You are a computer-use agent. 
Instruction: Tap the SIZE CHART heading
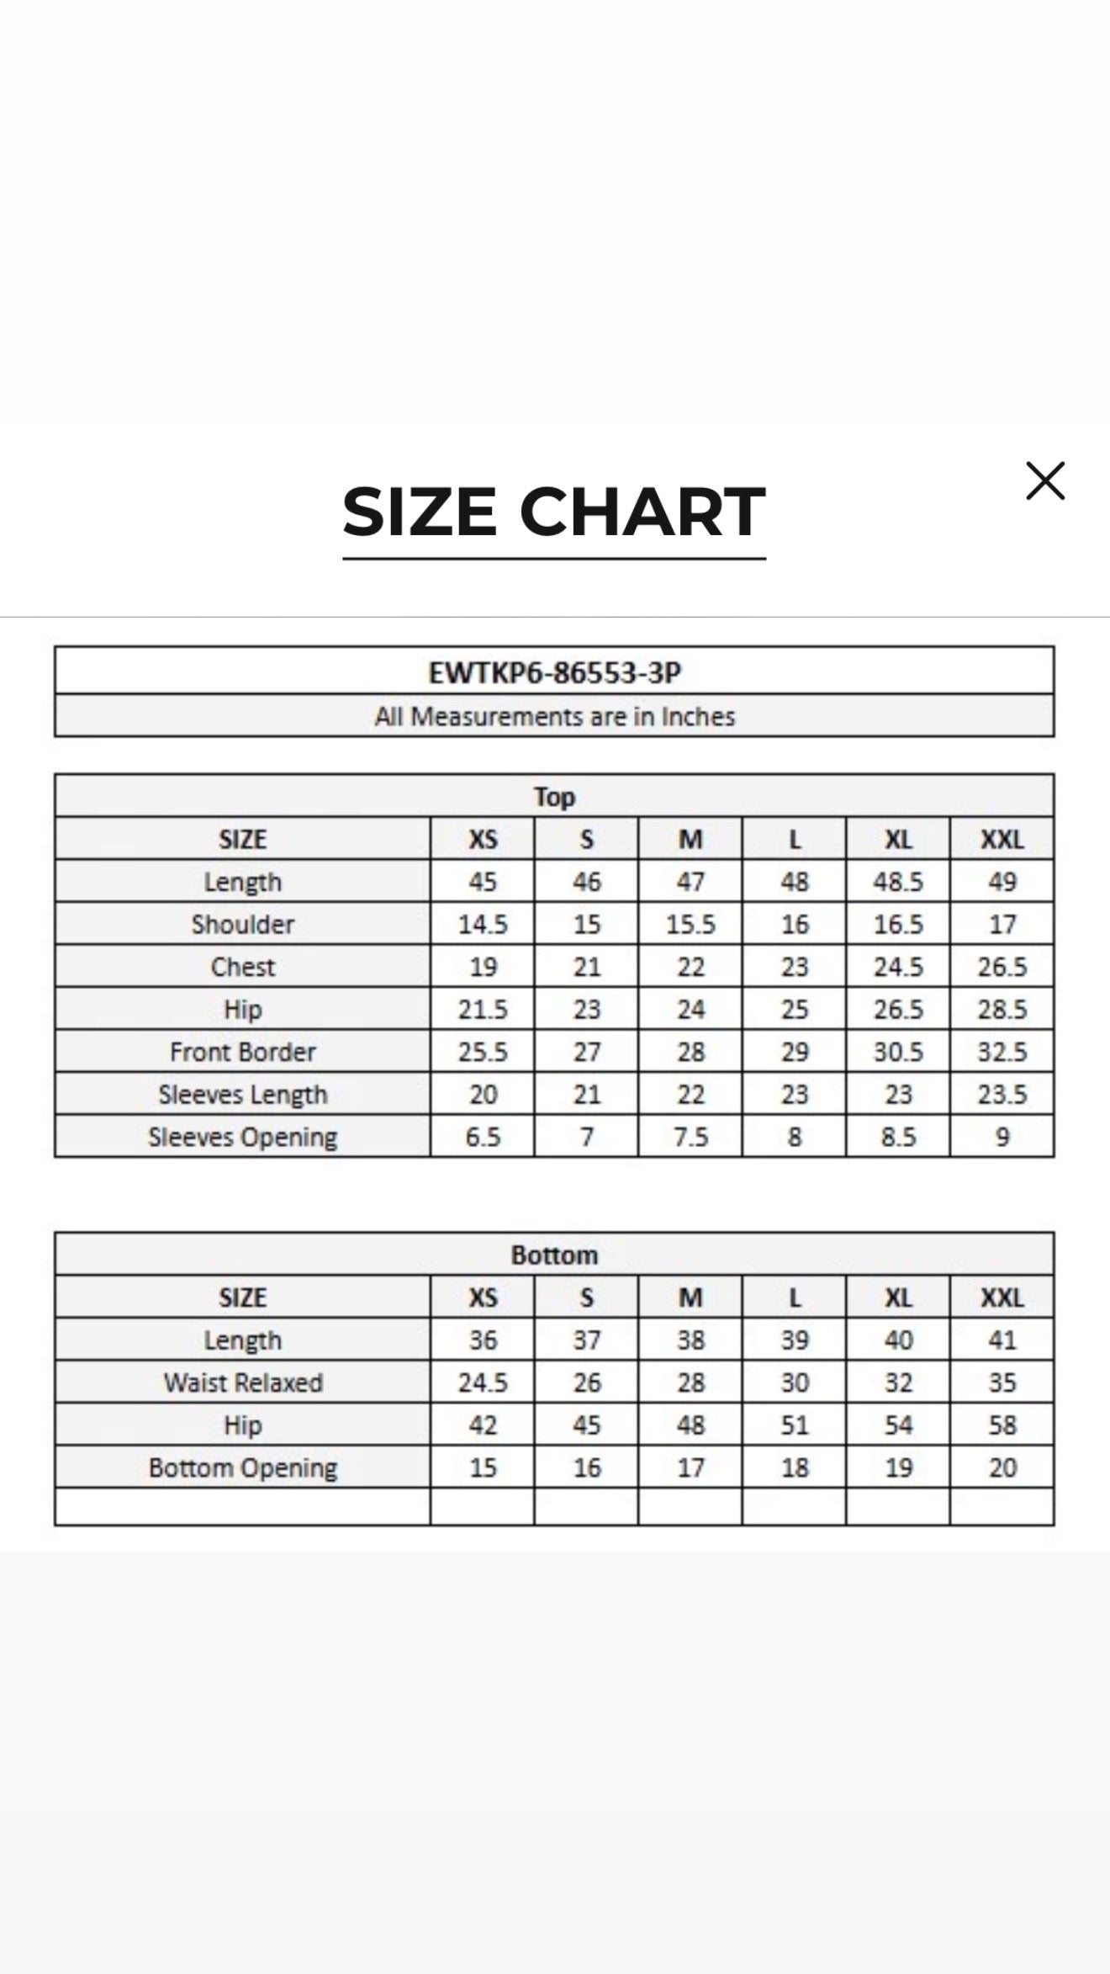point(554,512)
